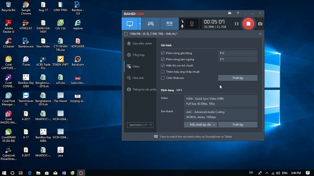Open Bandicam help question mark

tap(238, 13)
